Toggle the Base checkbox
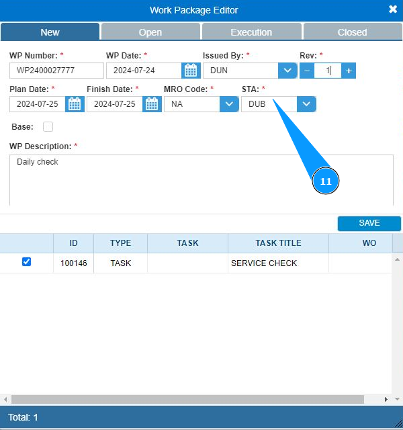The height and width of the screenshot is (430, 403). 48,127
